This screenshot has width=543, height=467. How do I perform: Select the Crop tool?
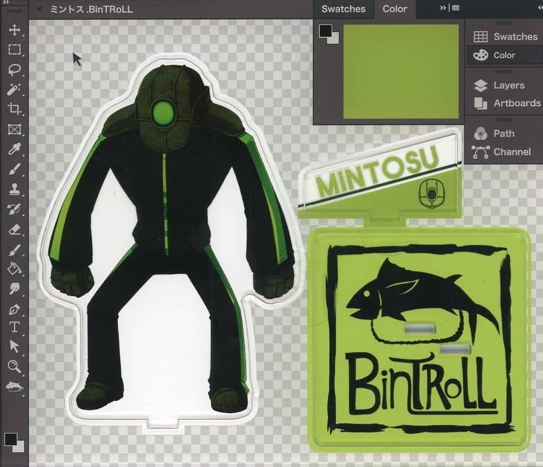tap(14, 110)
